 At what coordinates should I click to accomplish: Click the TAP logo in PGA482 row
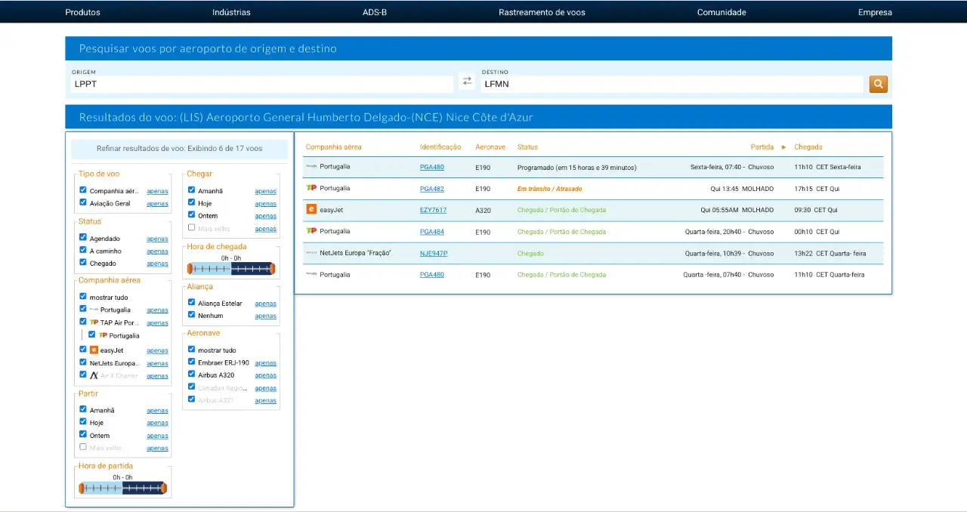coord(310,188)
